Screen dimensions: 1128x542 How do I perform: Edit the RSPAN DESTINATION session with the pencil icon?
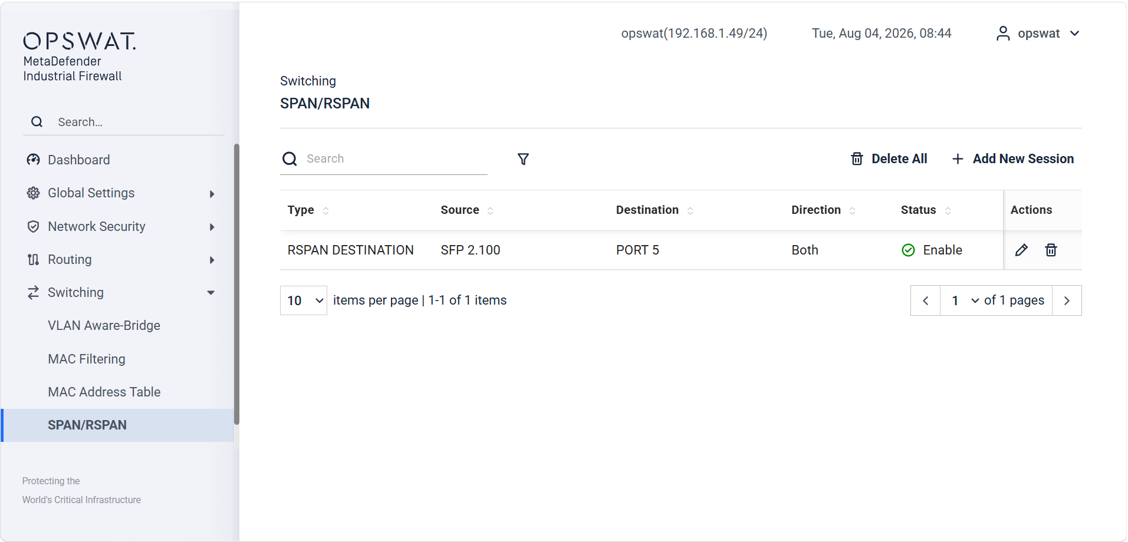point(1021,250)
